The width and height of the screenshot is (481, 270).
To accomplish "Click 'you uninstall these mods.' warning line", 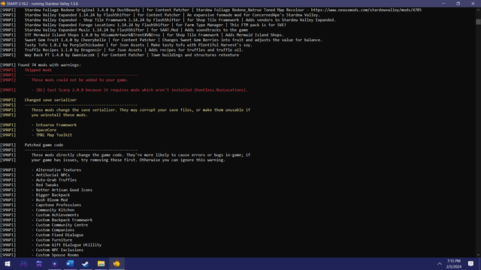I will pyautogui.click(x=59, y=115).
